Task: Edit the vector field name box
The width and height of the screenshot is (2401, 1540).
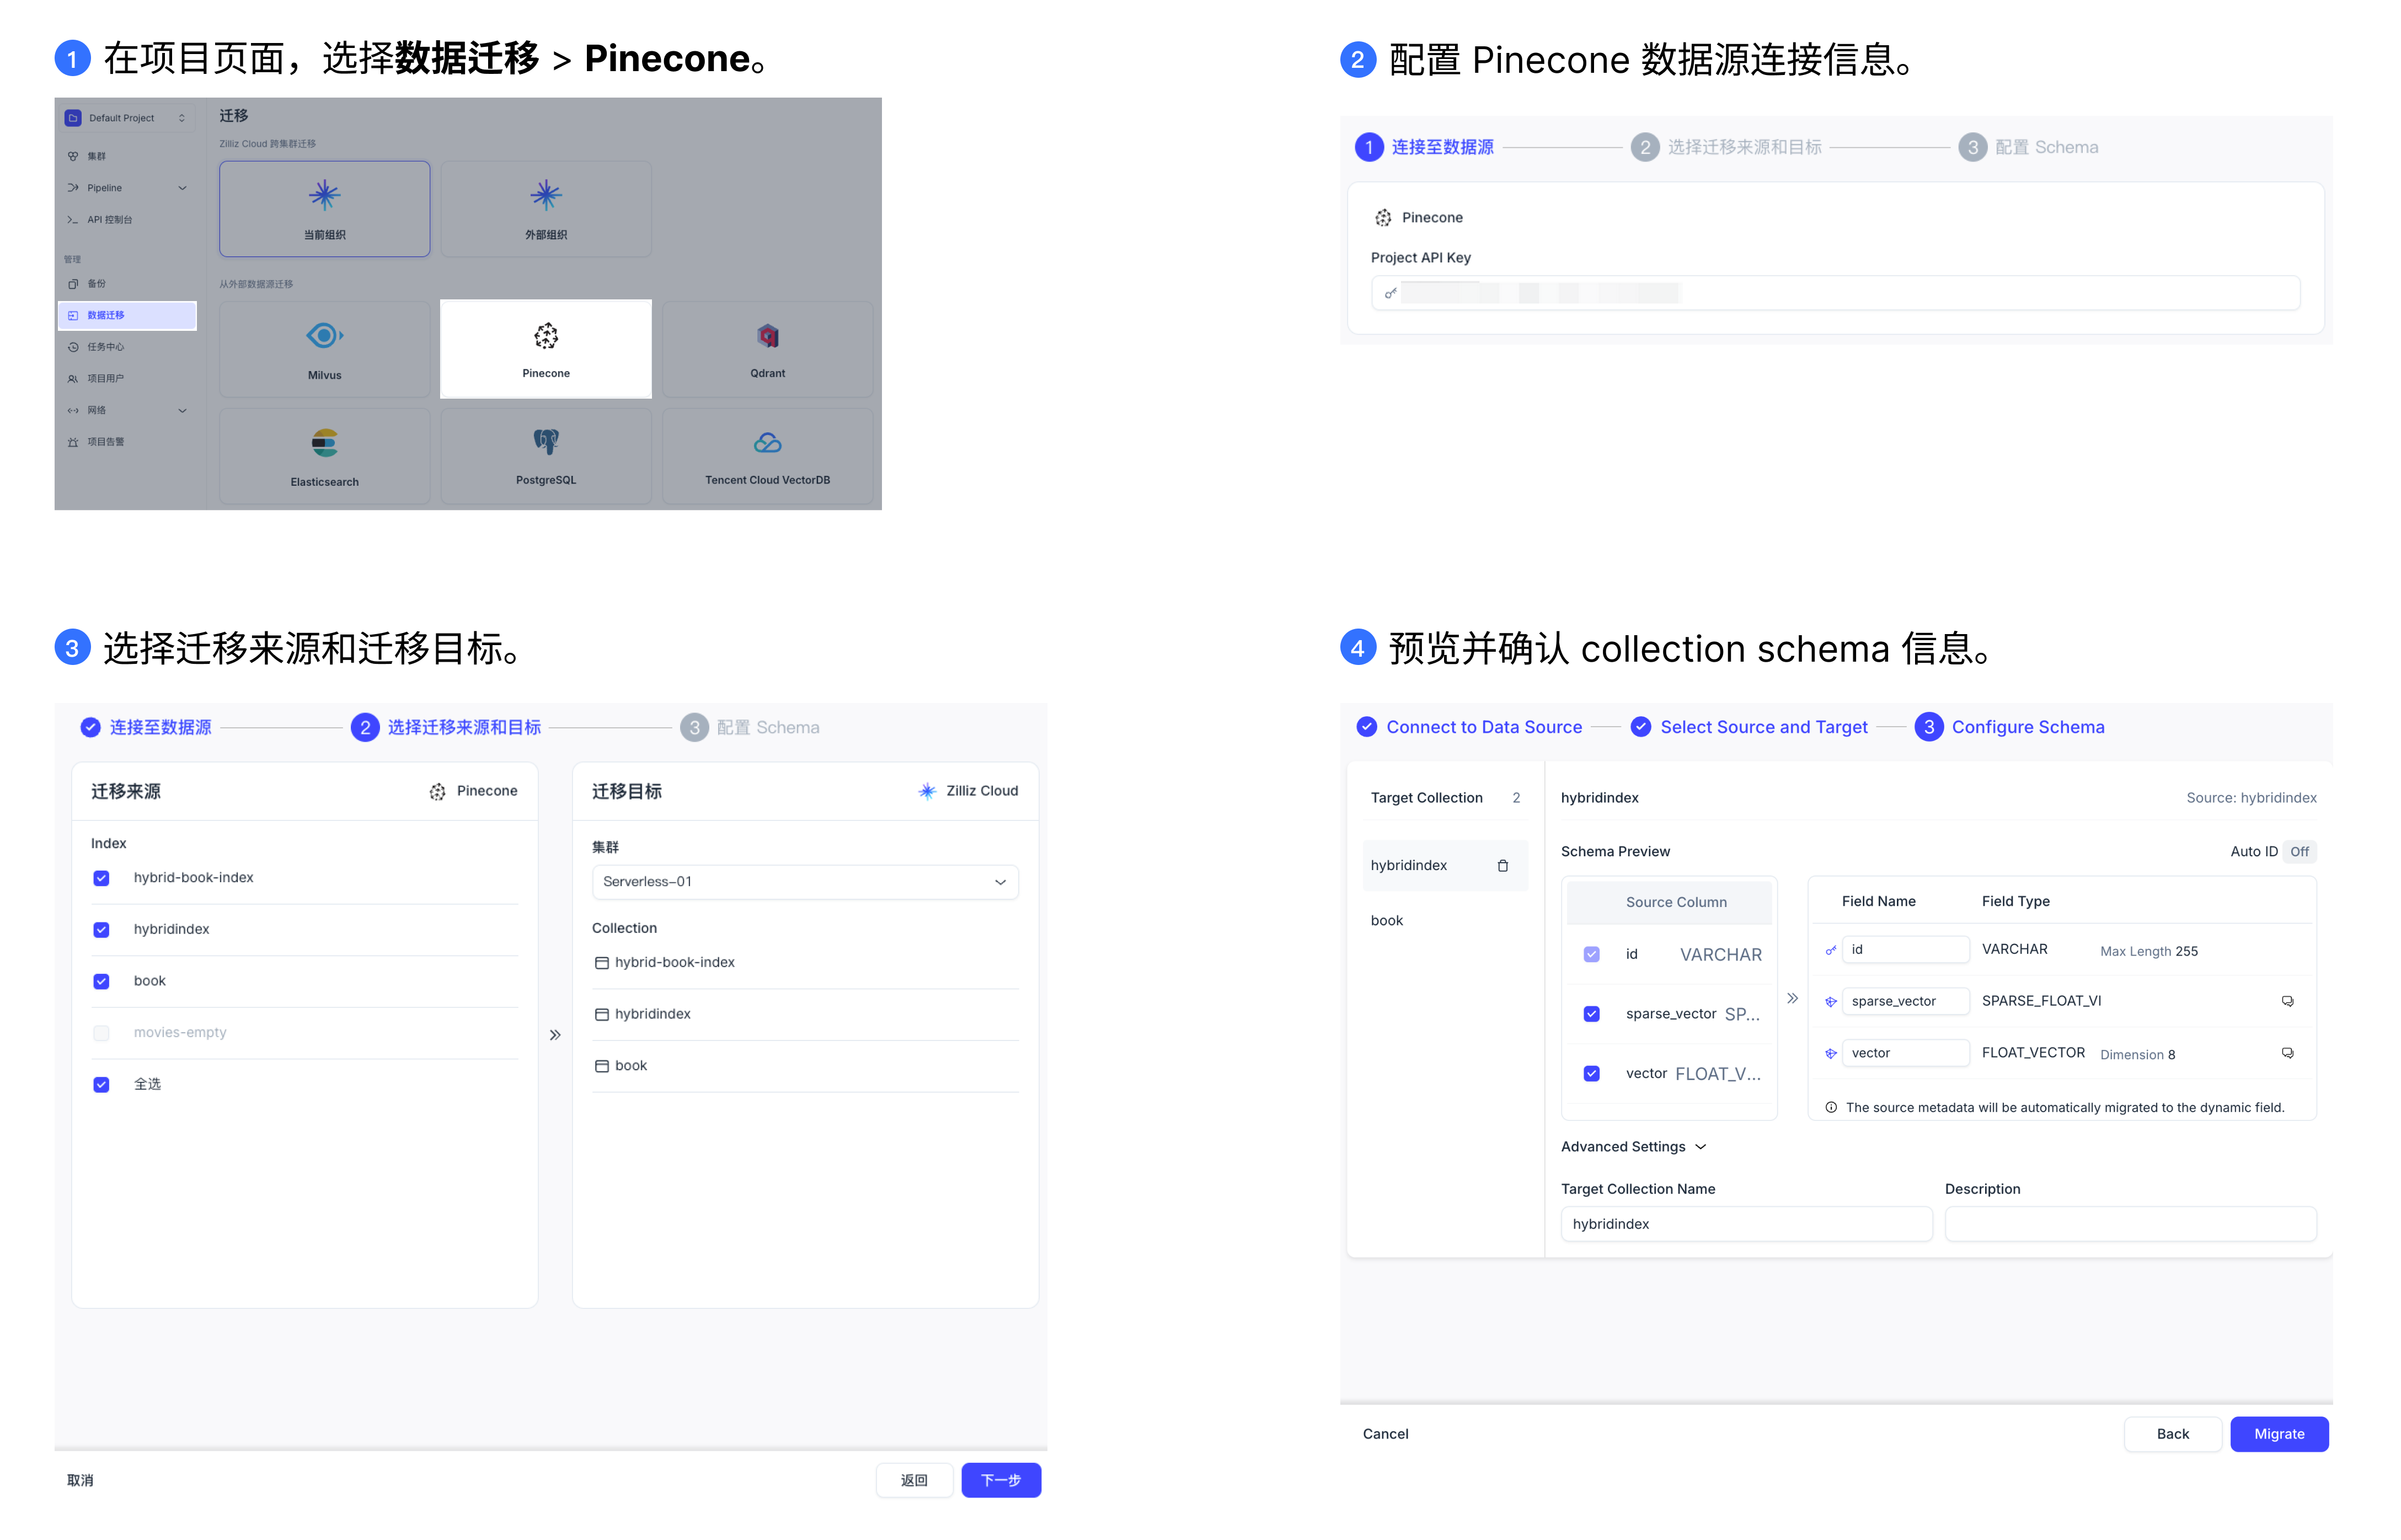Action: (x=1906, y=1053)
